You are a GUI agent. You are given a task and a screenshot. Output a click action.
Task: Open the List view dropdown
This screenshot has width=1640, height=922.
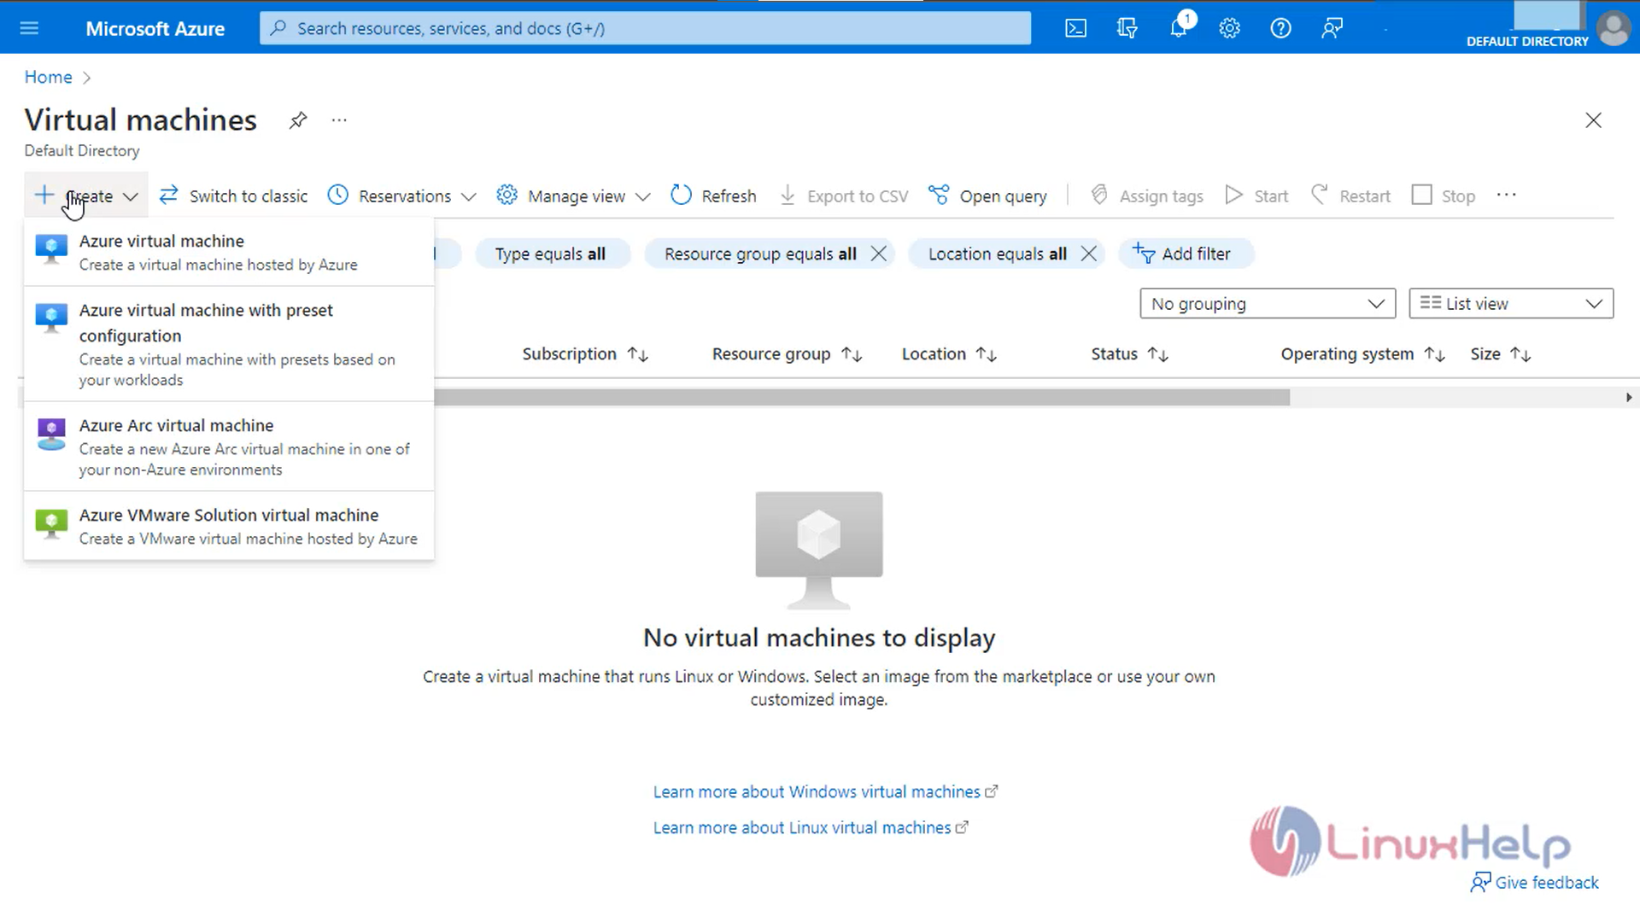(1511, 303)
